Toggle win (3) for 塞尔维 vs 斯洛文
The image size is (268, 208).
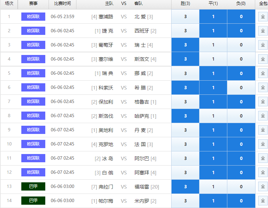point(185,59)
